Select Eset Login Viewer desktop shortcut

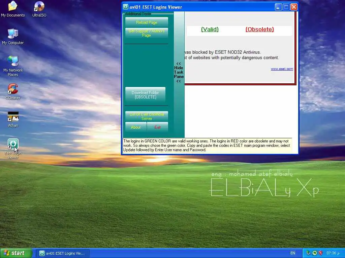click(x=13, y=149)
